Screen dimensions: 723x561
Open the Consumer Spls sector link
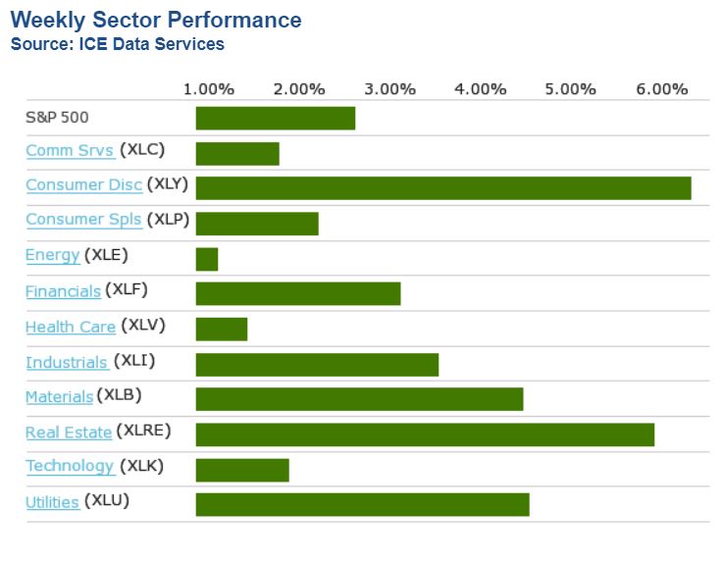pyautogui.click(x=83, y=220)
